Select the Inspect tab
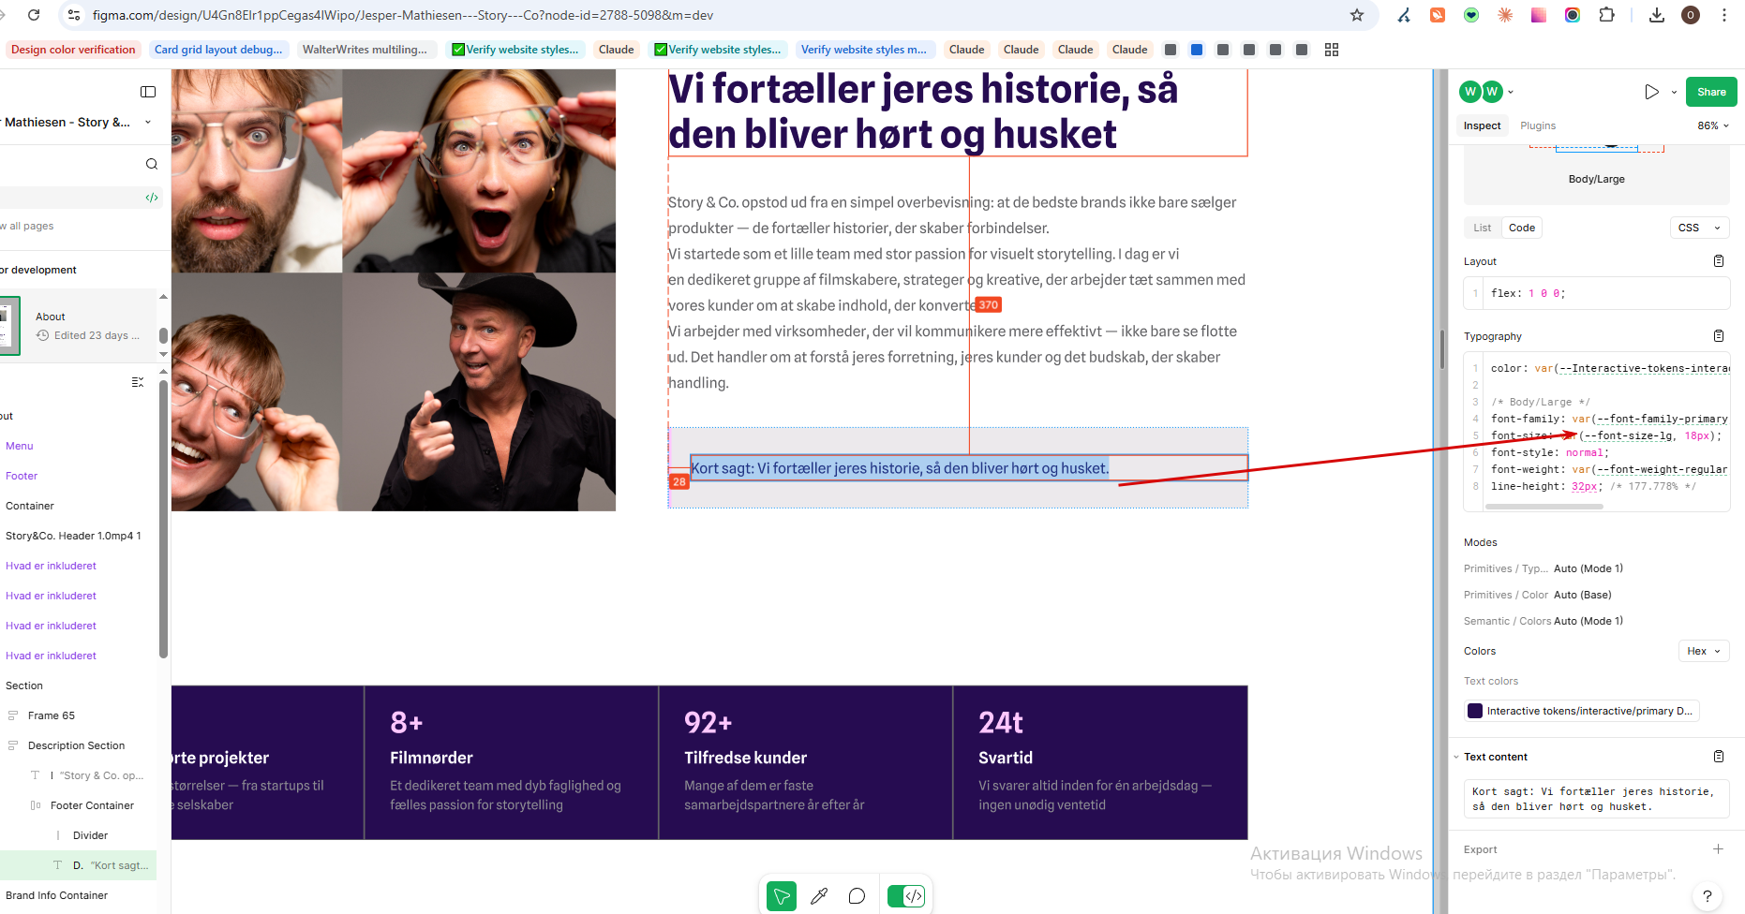 tap(1482, 125)
